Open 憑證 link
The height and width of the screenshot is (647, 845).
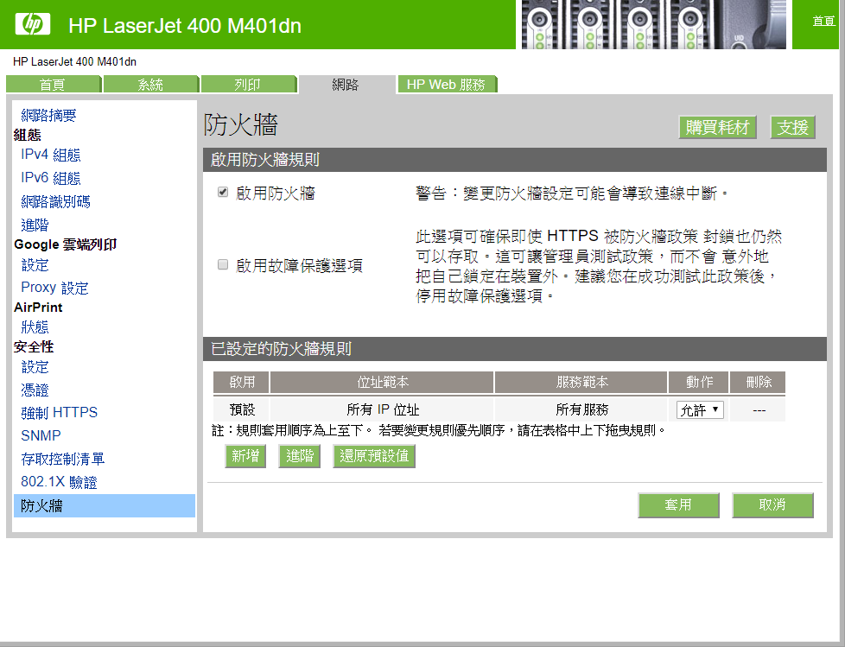(35, 390)
